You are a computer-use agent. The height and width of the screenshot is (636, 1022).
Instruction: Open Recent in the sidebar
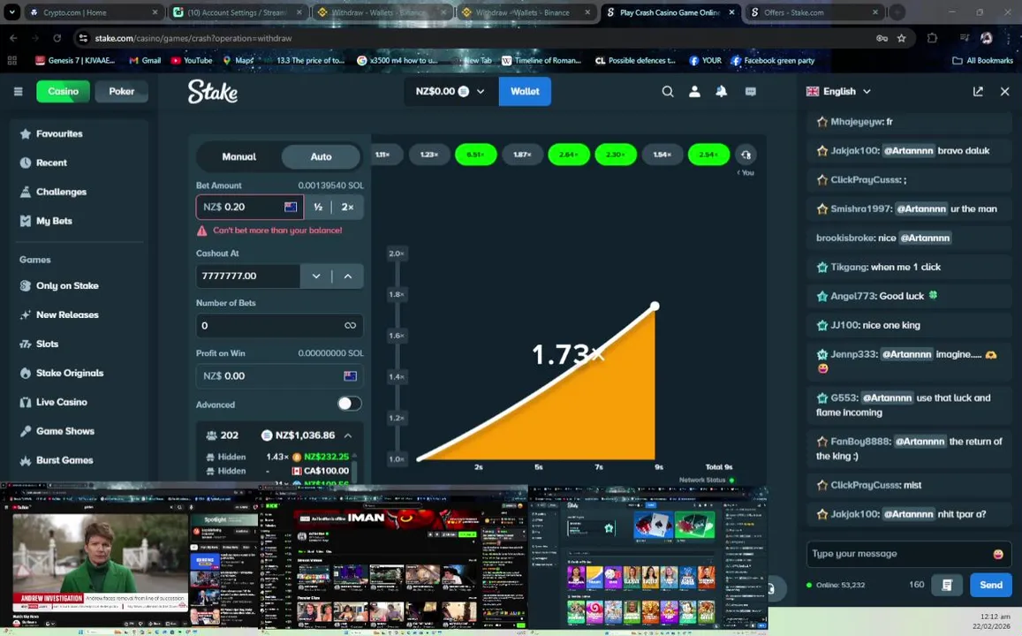(x=51, y=163)
